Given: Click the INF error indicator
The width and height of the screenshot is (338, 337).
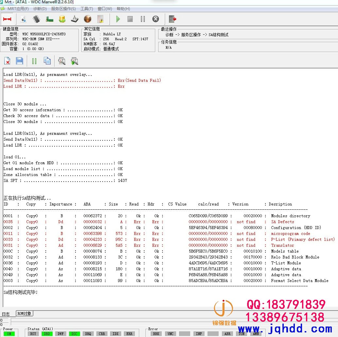Looking at the screenshot, I should [199, 334].
